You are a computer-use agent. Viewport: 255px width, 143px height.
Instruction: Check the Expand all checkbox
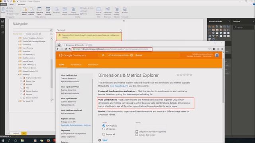[x=104, y=134]
